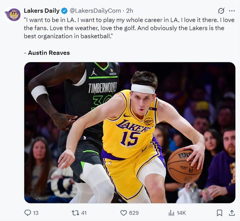Click the 2h post timestamp
The height and width of the screenshot is (221, 240).
129,11
